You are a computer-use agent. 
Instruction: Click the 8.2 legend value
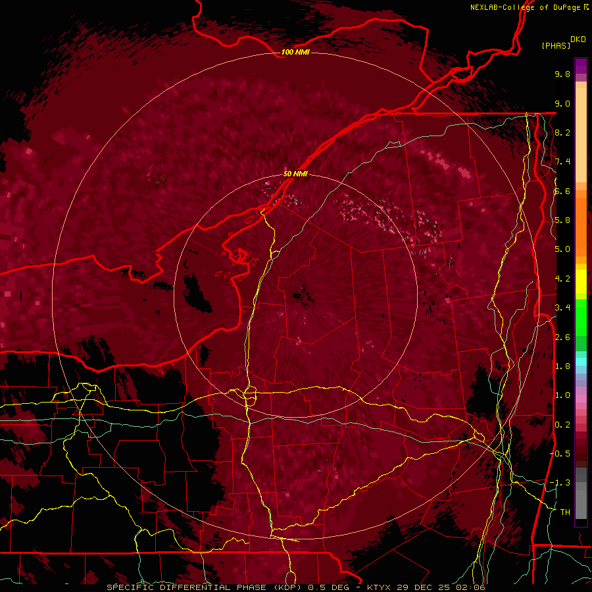[x=562, y=132]
